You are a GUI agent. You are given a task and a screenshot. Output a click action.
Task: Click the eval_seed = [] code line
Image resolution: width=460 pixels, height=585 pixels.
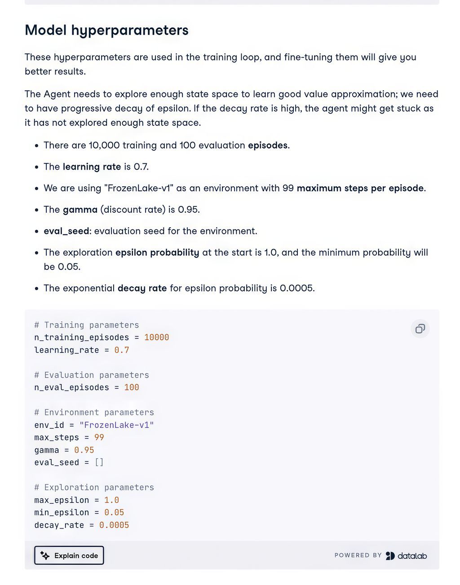click(69, 462)
